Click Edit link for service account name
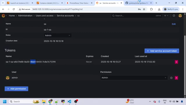This screenshot has width=186, height=105. click(174, 24)
